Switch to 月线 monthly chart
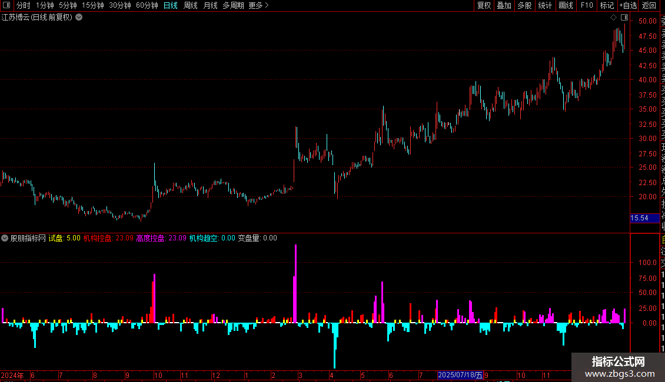The image size is (665, 382). pos(210,5)
